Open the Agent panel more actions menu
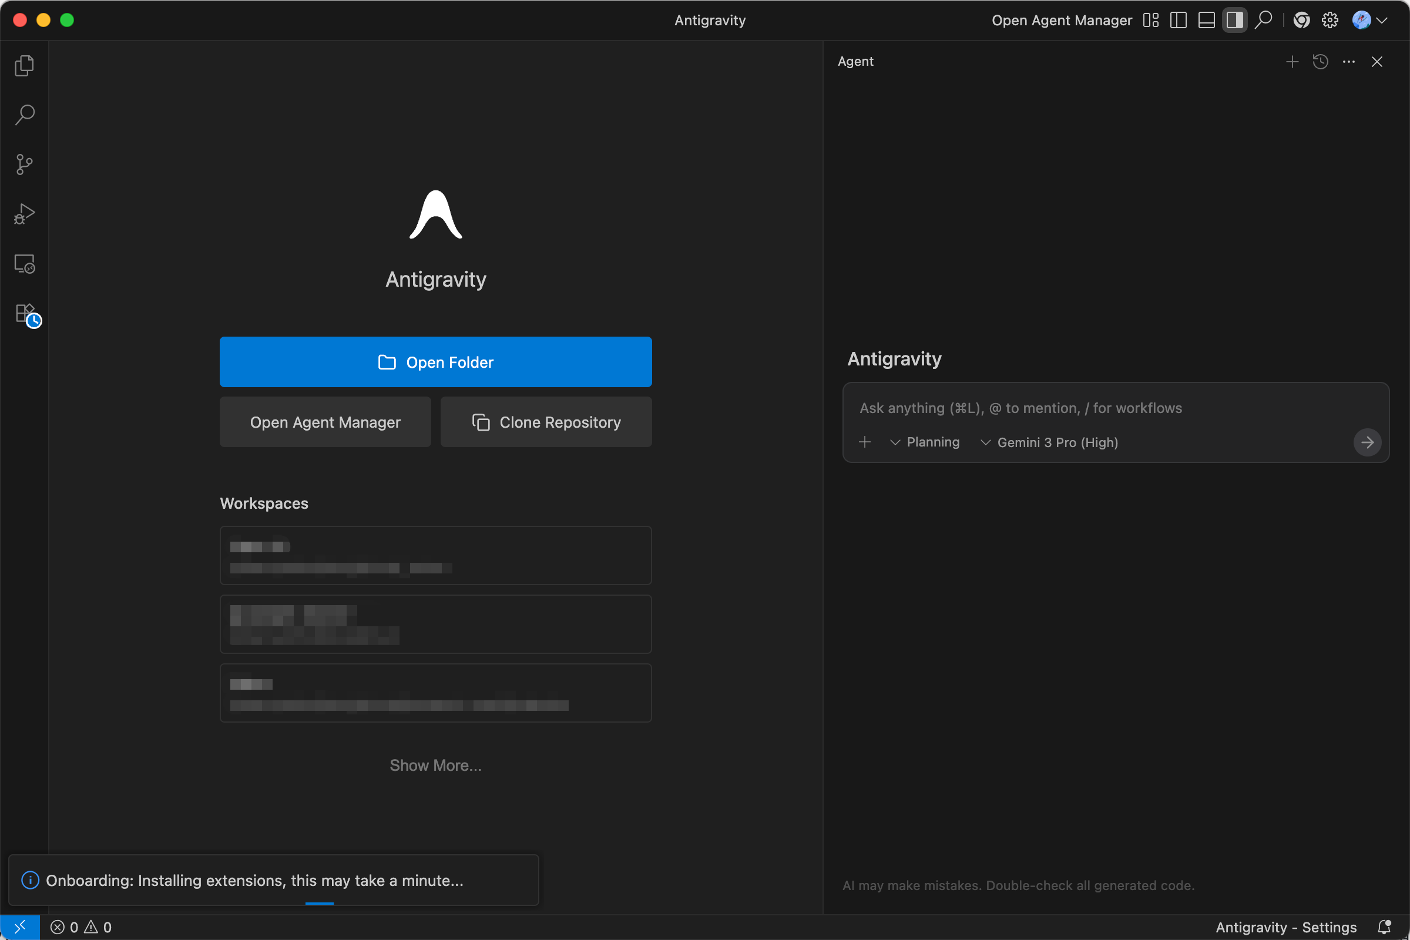1410x940 pixels. point(1348,62)
